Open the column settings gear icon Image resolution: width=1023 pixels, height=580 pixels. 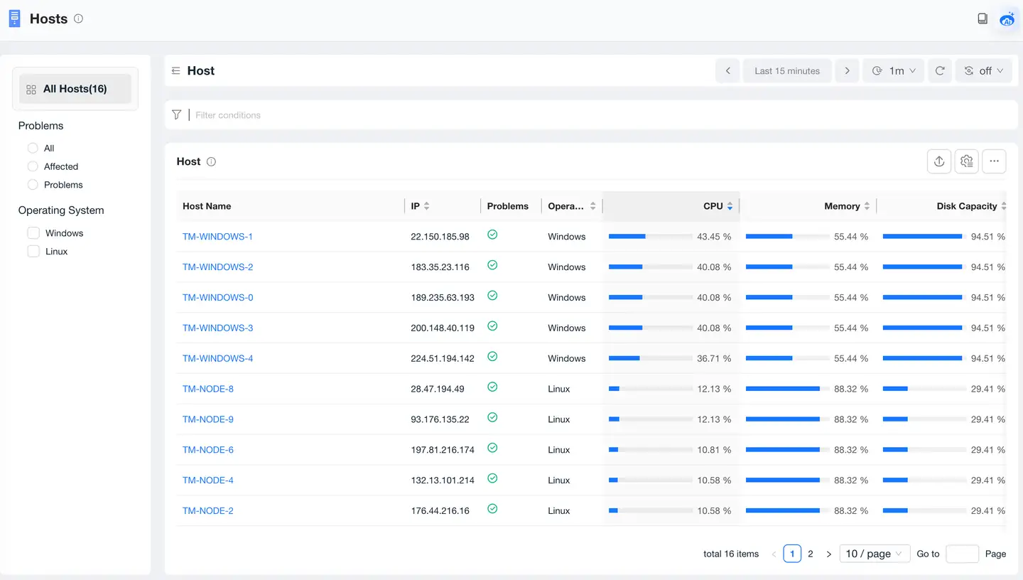(x=966, y=161)
